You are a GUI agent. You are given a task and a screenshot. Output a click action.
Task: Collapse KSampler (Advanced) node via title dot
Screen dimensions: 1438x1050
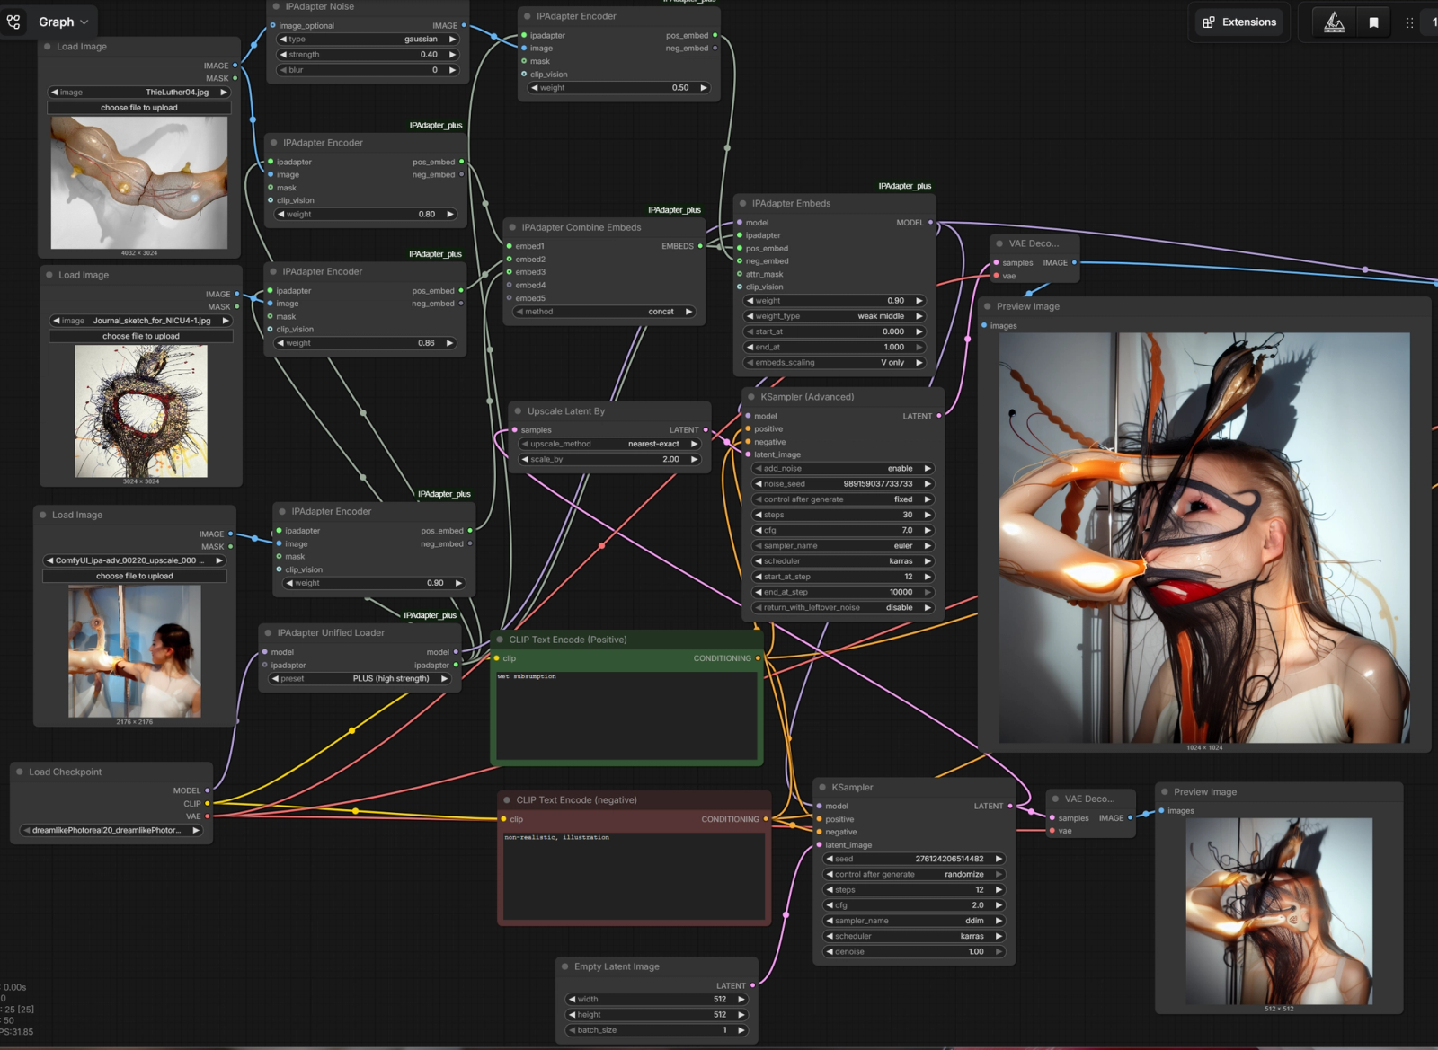click(751, 397)
